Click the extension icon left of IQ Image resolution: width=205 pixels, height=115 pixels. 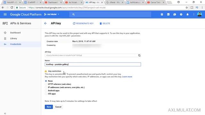[x=192, y=8]
